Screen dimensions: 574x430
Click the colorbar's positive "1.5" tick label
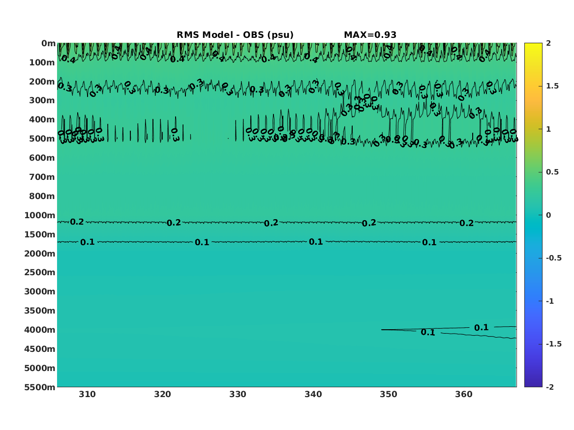[552, 86]
